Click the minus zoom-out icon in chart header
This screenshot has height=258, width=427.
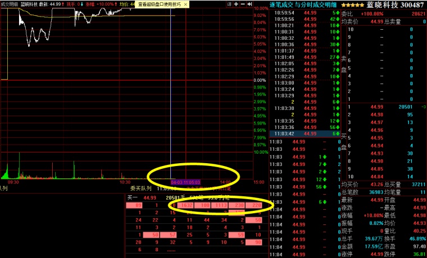point(243,4)
